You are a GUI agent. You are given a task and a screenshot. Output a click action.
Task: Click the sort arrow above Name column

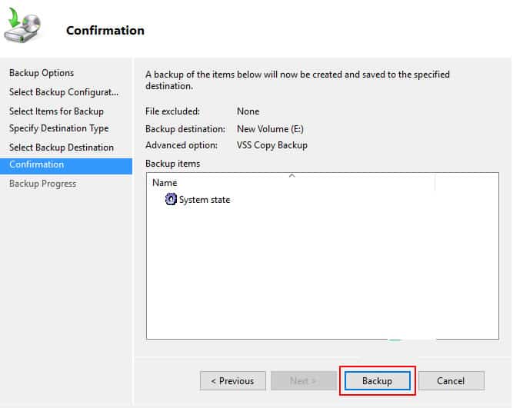(292, 176)
